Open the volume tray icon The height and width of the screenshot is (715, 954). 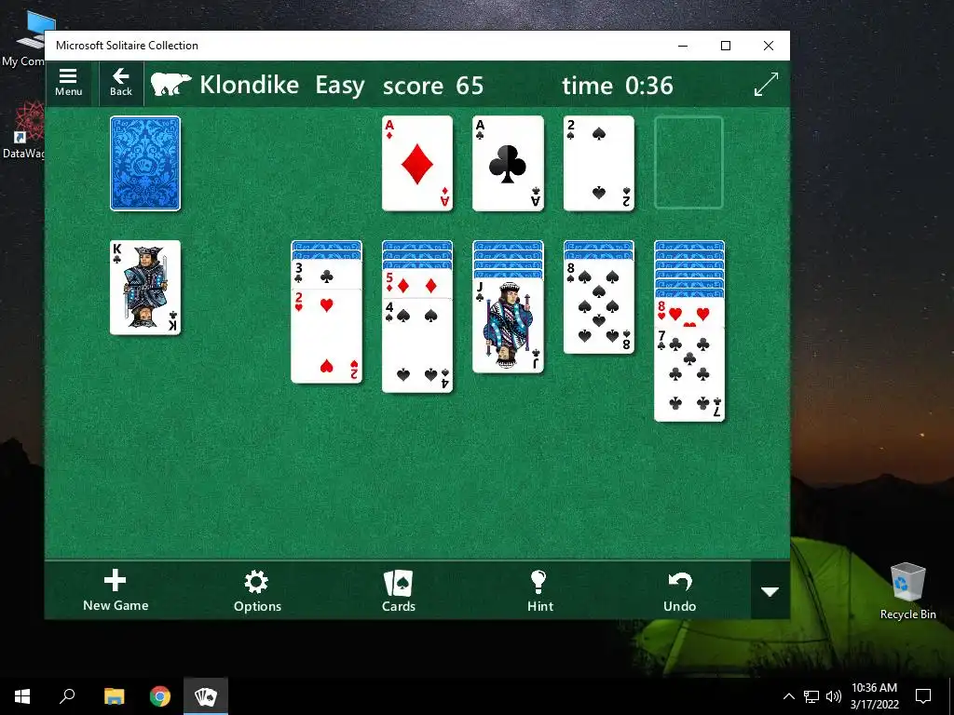coord(834,696)
